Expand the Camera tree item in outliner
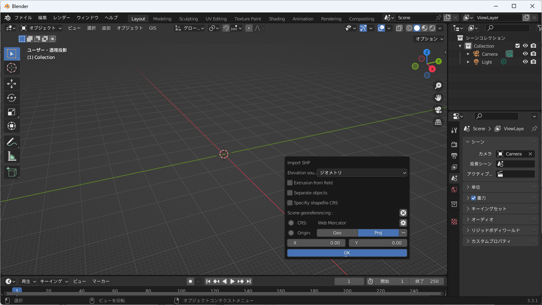This screenshot has width=542, height=305. click(x=468, y=54)
